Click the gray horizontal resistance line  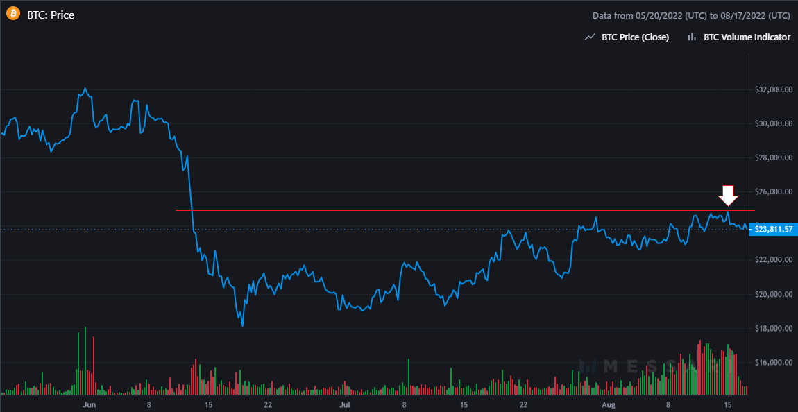point(416,209)
